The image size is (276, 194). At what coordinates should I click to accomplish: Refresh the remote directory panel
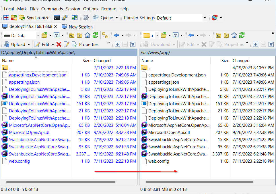tap(242, 35)
